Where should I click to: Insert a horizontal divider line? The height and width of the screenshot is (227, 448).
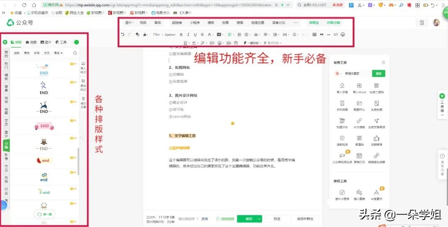click(x=329, y=34)
